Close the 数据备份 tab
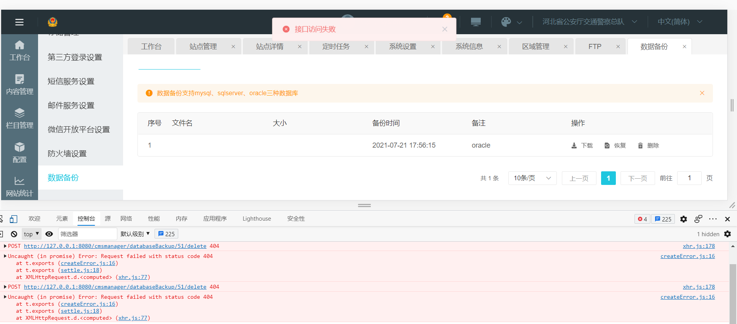The width and height of the screenshot is (737, 324). pos(685,47)
